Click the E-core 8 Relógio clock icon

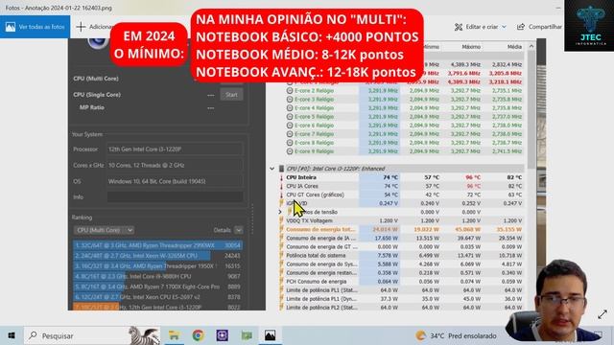[290, 143]
